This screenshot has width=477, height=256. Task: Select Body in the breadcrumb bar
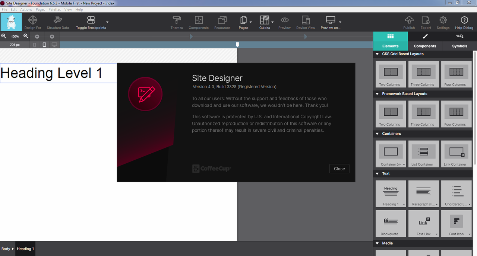pos(6,249)
